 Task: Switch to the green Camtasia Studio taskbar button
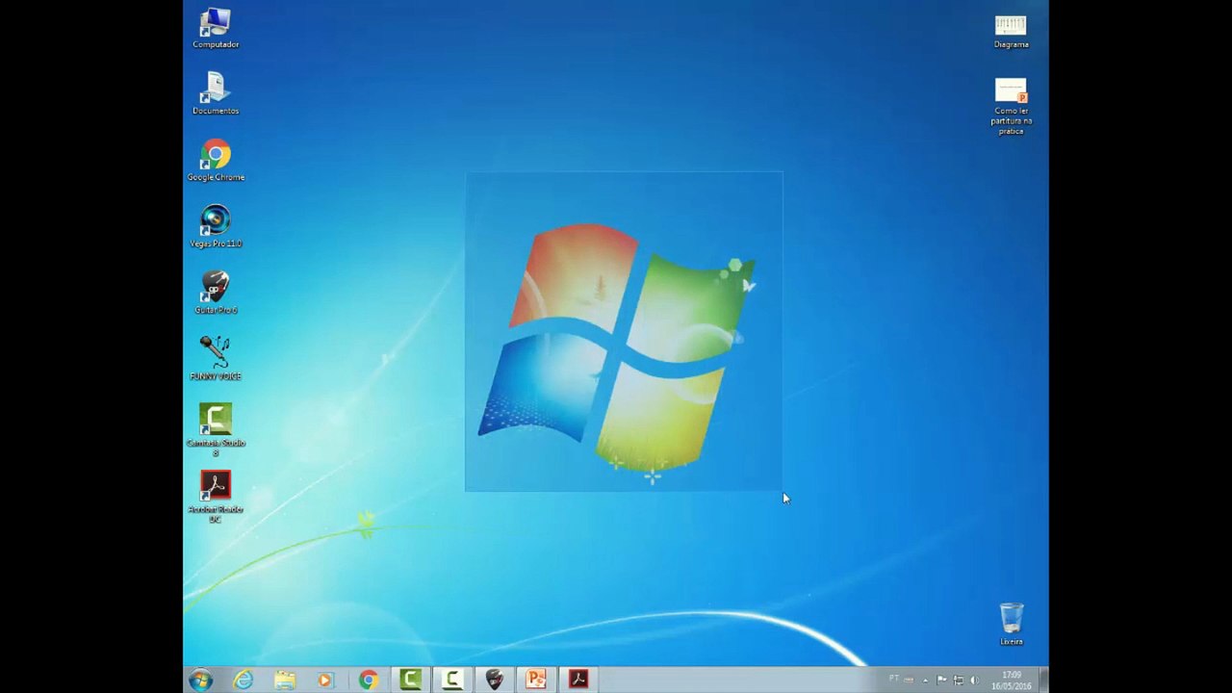410,680
